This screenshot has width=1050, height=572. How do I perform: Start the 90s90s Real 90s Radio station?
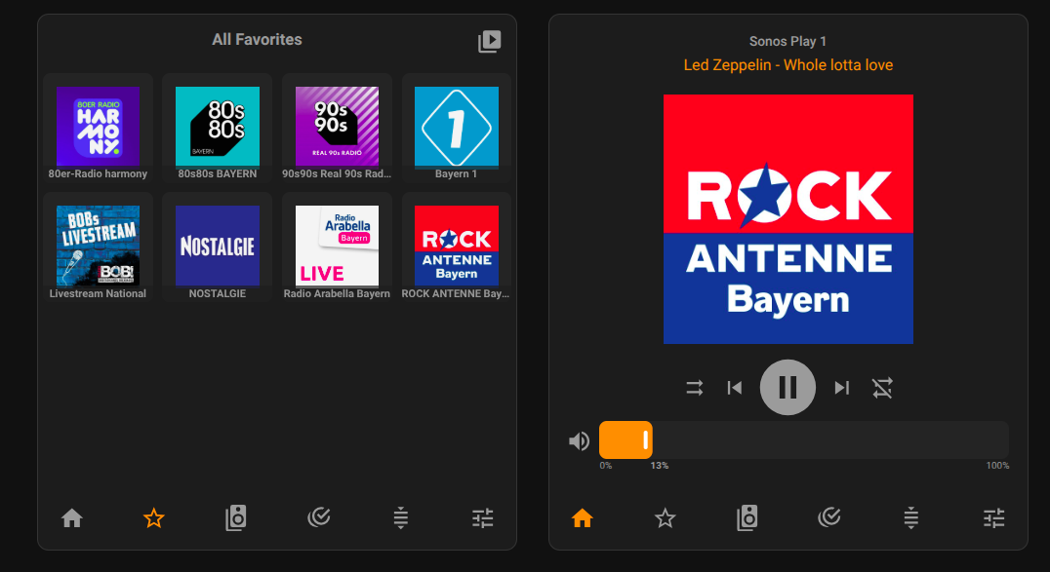click(x=337, y=127)
